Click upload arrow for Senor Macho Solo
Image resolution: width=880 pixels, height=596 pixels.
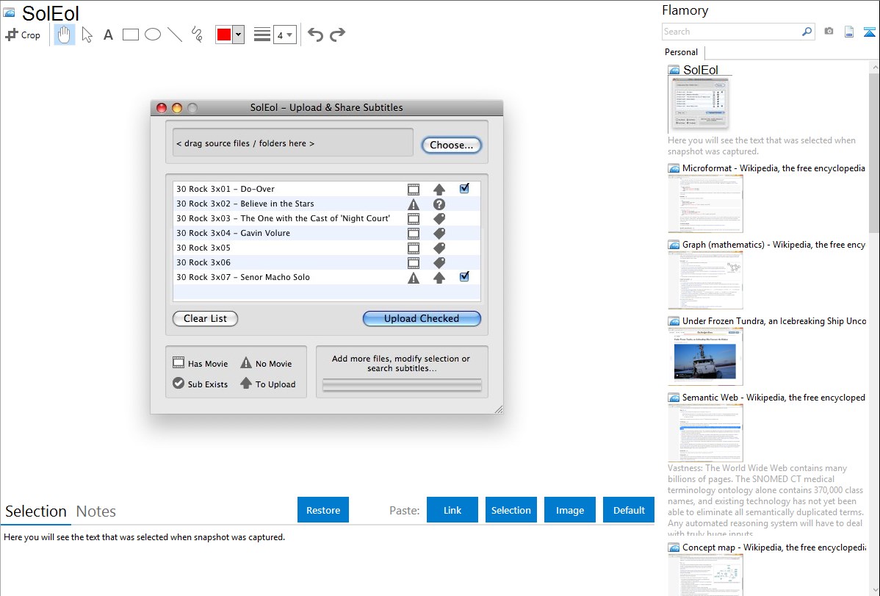(439, 277)
